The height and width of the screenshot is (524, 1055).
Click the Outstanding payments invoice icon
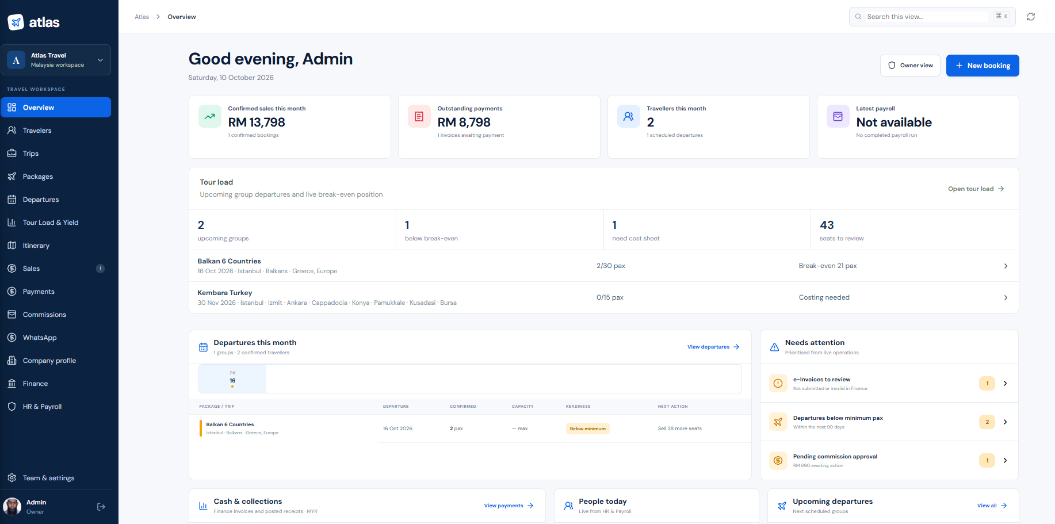click(419, 116)
